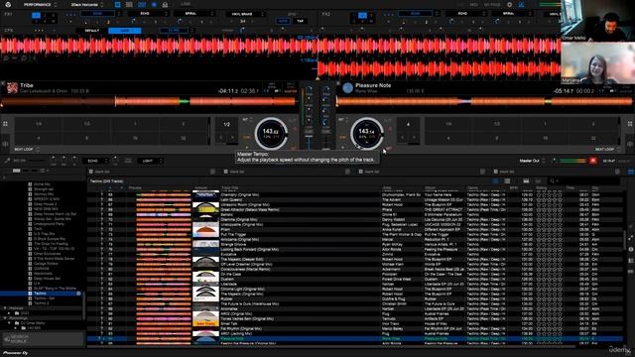Toggle the second blank list checkbox
Screen dimensions: 635x357
(x=226, y=172)
